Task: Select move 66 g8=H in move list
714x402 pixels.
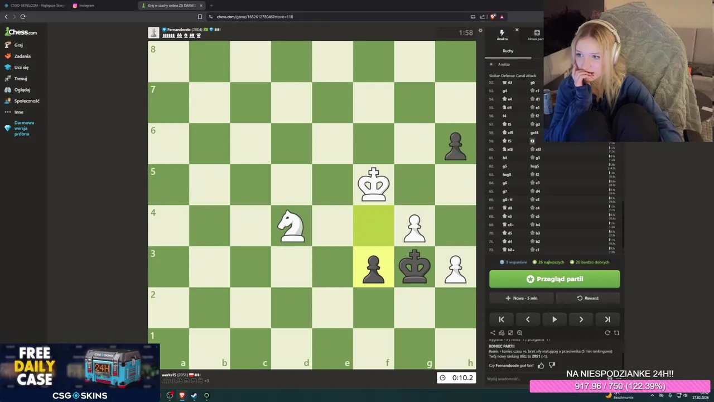Action: (507, 200)
